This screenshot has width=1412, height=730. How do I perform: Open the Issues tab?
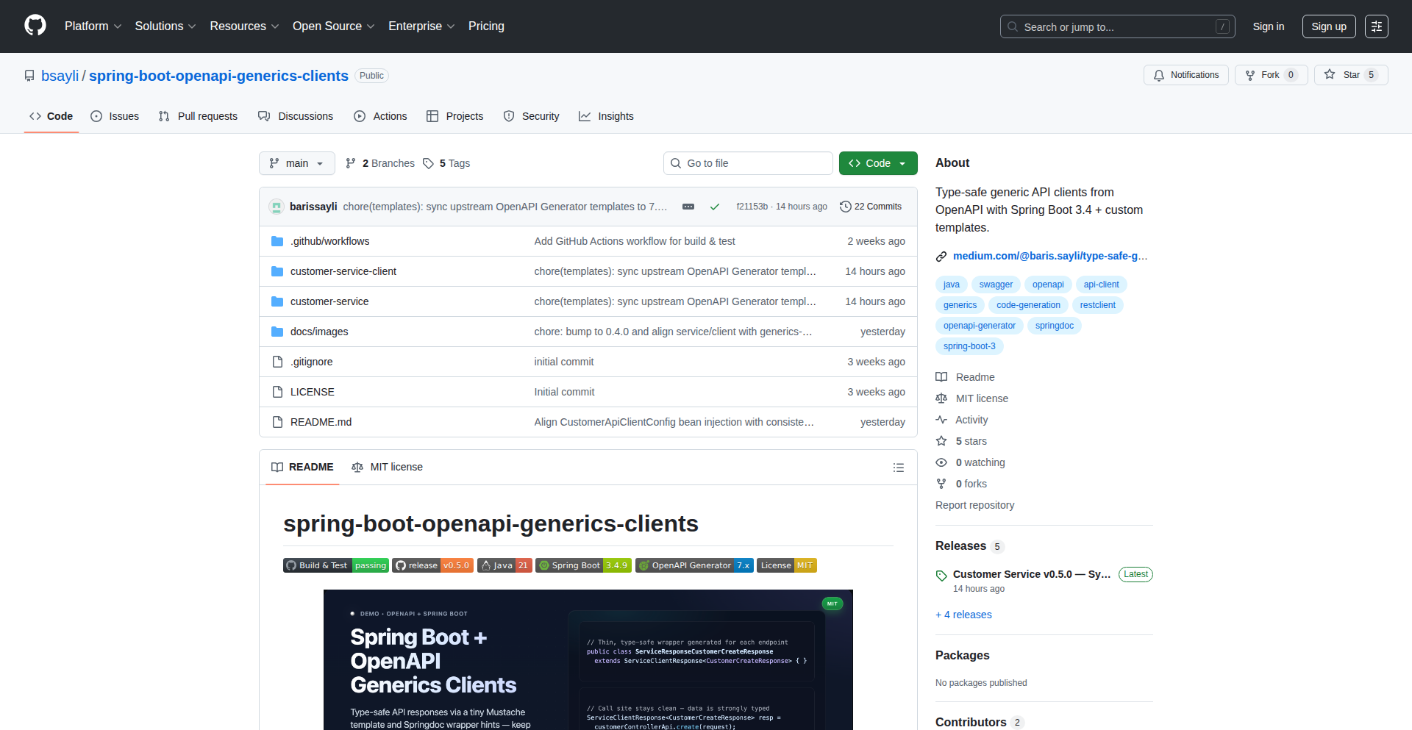coord(115,116)
